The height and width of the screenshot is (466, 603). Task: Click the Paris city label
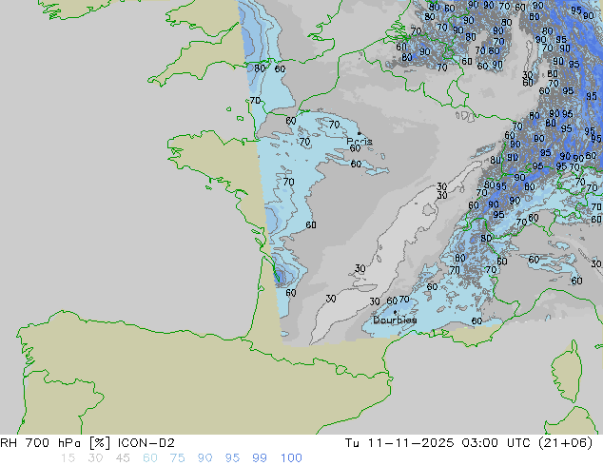point(360,141)
